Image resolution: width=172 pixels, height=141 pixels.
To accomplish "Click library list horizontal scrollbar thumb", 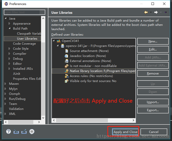I will coord(82,120).
